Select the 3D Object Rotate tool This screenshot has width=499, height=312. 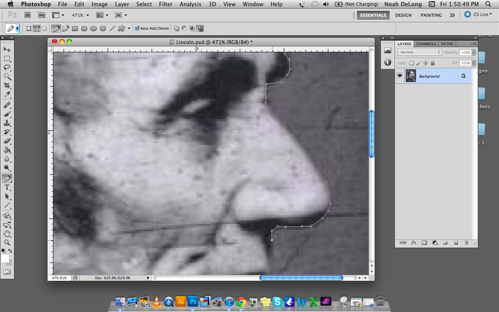(x=7, y=216)
